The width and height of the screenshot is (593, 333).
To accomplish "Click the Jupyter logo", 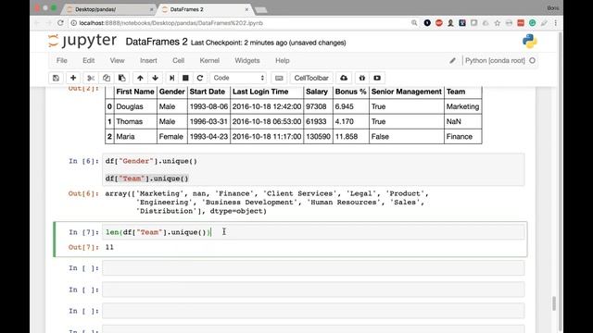I will [x=82, y=41].
